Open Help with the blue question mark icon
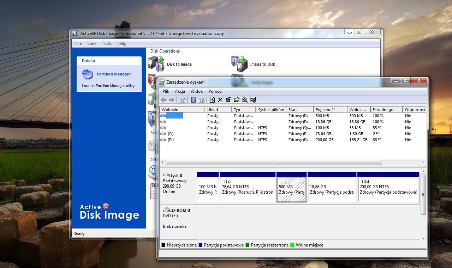 point(193,100)
